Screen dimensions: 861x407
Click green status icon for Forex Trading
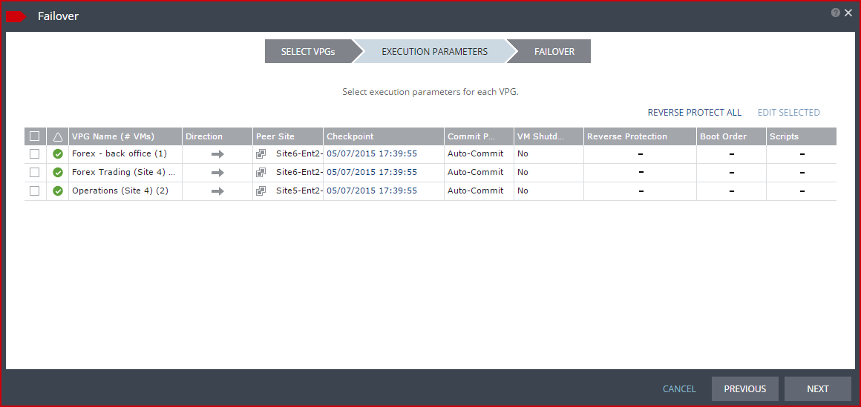(x=58, y=173)
